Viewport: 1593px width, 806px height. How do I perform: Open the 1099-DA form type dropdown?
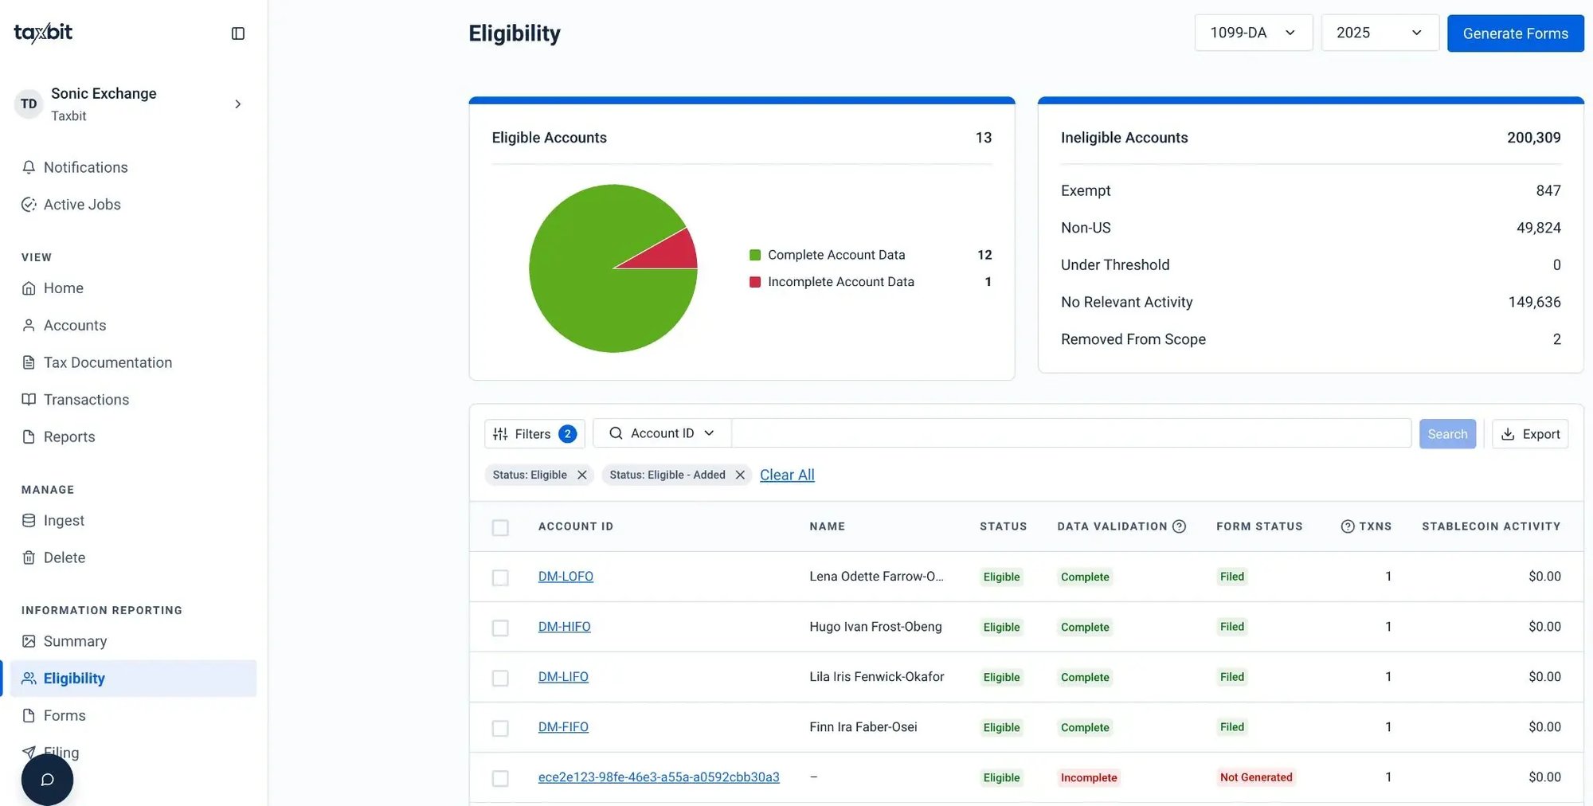point(1253,33)
